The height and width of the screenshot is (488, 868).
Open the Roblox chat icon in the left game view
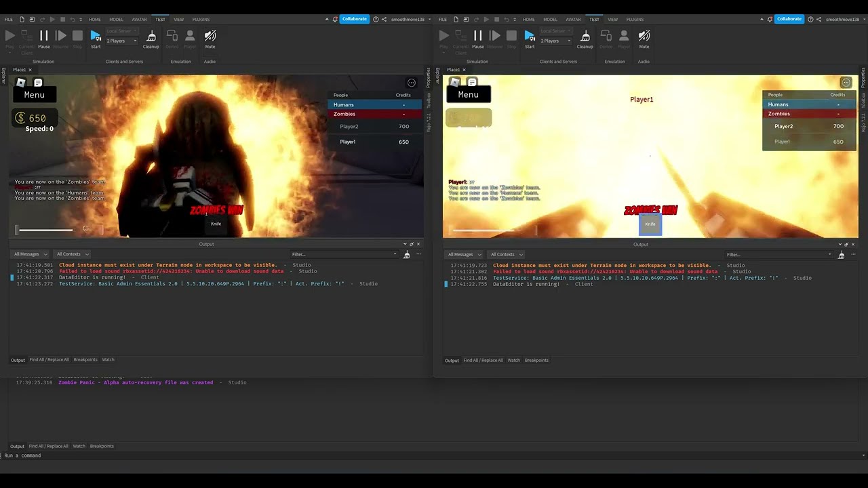pyautogui.click(x=38, y=83)
